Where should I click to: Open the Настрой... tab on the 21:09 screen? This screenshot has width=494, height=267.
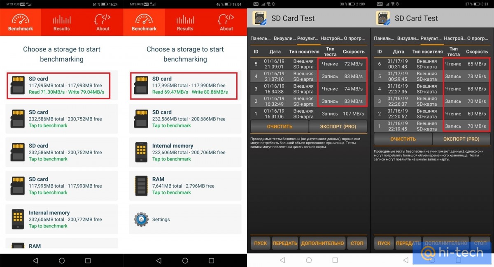(331, 38)
